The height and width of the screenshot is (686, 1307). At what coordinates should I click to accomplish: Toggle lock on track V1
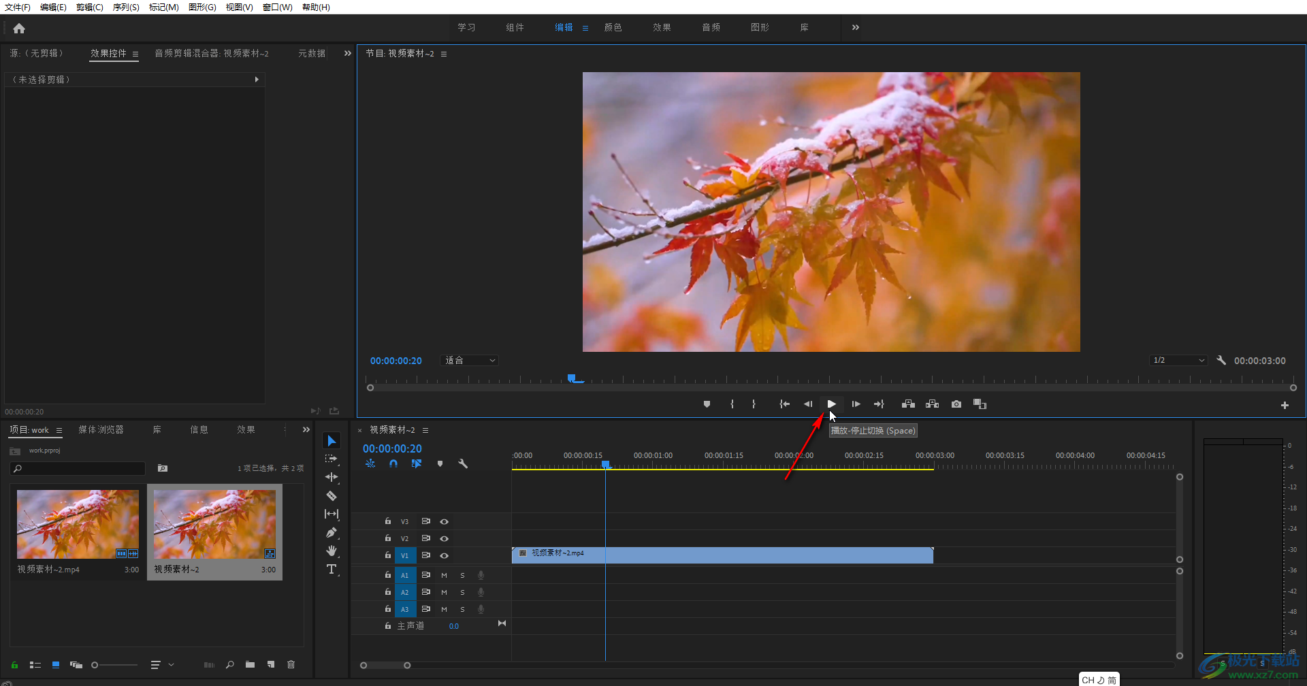[x=387, y=555]
